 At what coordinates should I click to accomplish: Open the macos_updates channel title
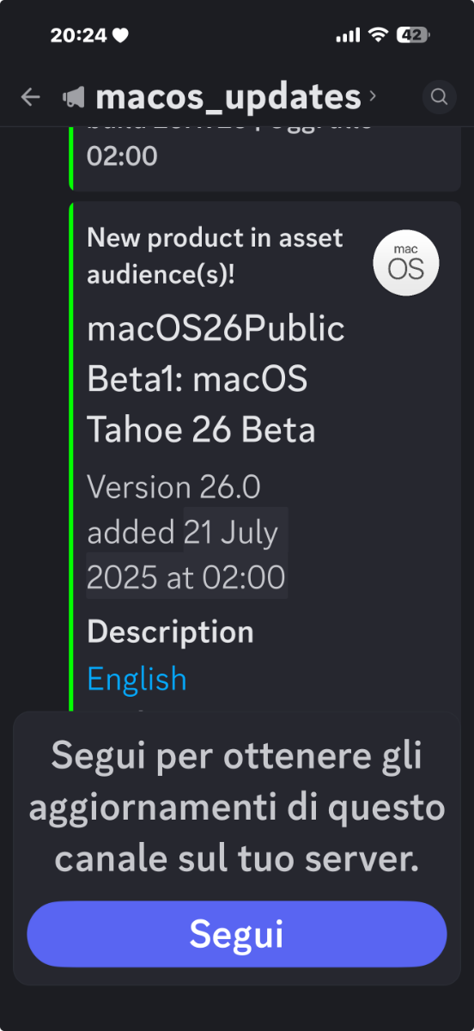[228, 97]
